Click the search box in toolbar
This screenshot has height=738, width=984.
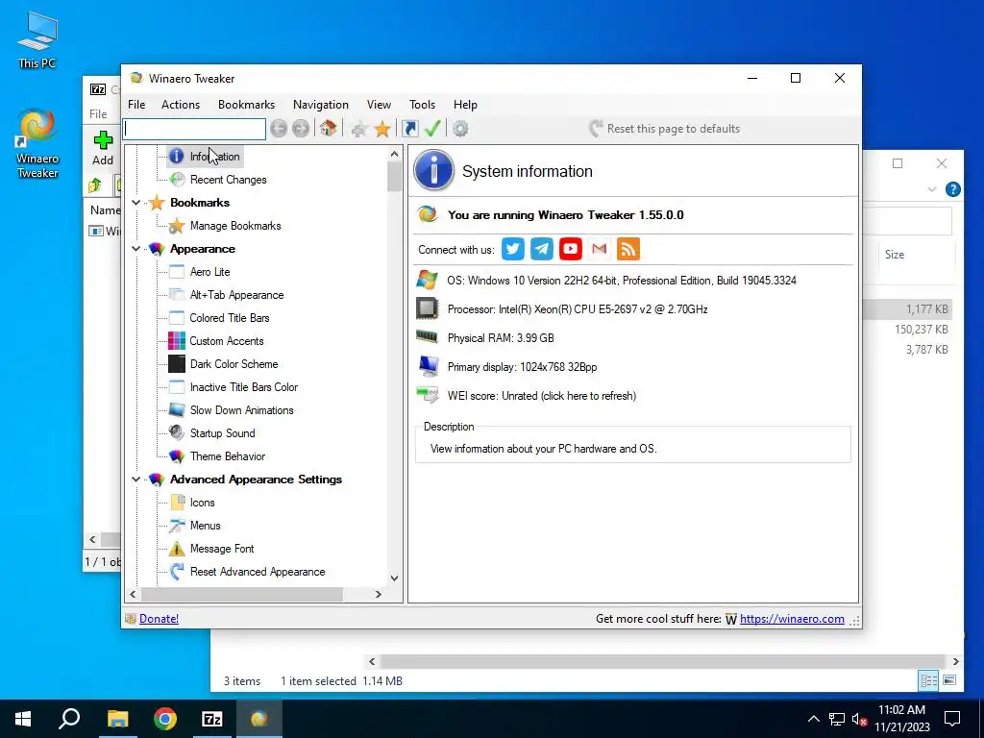tap(194, 129)
